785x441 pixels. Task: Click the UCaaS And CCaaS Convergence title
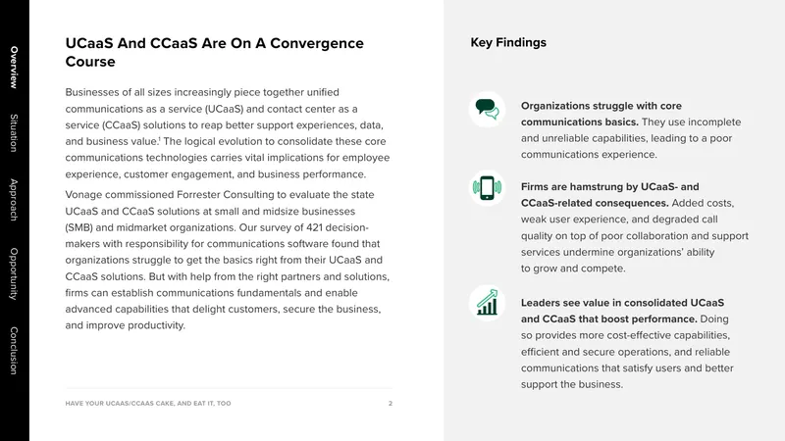[x=214, y=52]
